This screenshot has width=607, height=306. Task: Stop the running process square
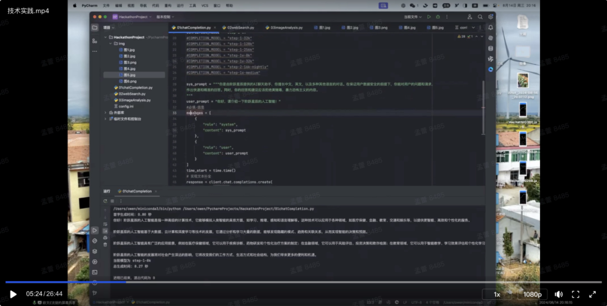(x=112, y=201)
